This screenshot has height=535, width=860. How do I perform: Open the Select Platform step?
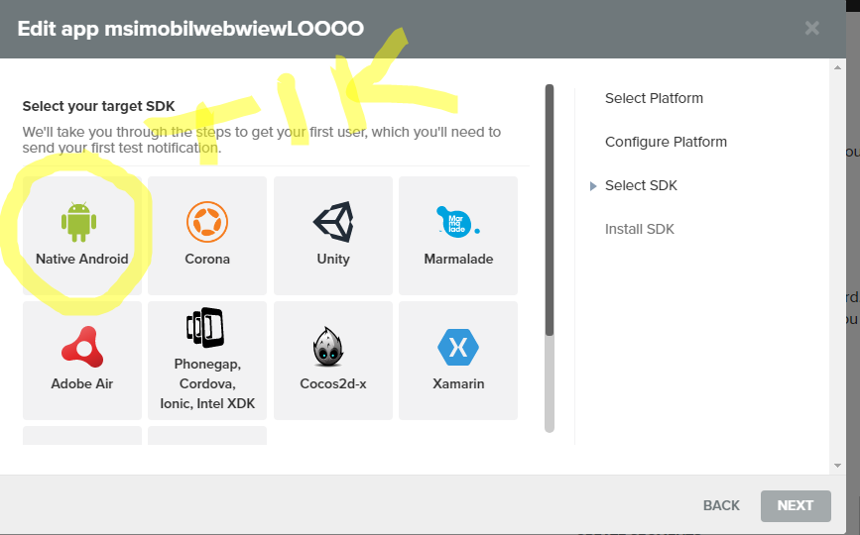click(x=654, y=98)
